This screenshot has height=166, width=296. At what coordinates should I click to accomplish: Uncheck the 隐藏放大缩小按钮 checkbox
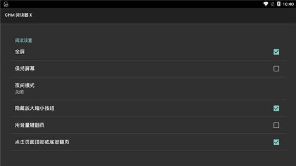(276, 108)
